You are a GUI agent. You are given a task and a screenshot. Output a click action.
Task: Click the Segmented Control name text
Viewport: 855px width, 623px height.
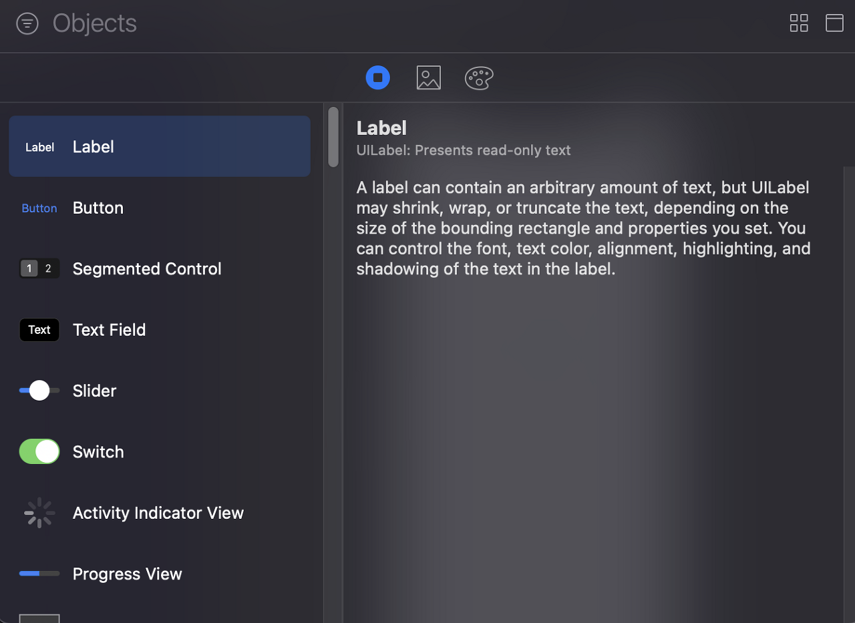[147, 269]
